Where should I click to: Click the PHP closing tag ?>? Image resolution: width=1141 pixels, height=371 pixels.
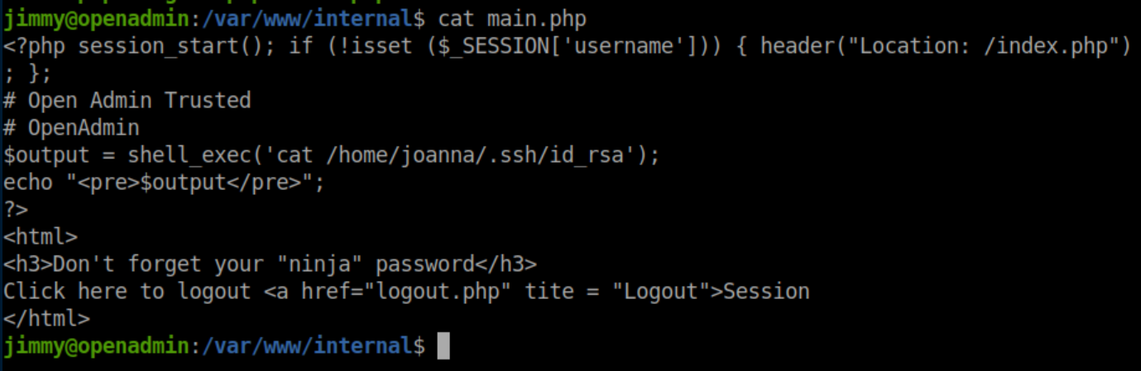[x=16, y=209]
